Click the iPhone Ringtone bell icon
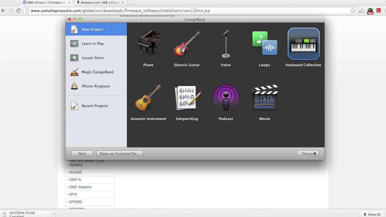 (74, 86)
